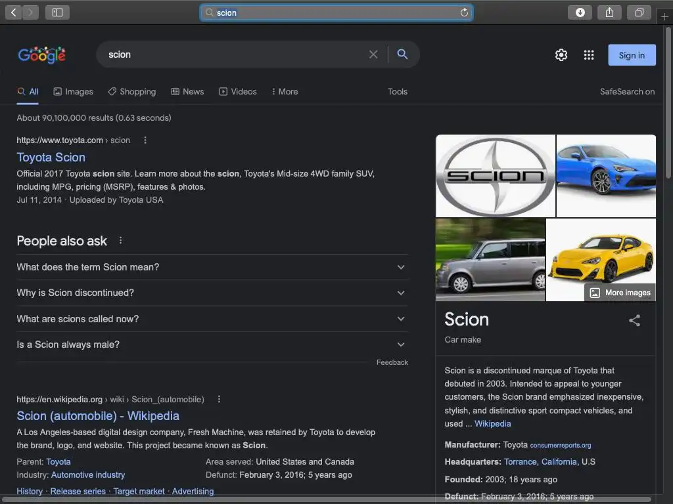Switch to the Shopping tab
The width and height of the screenshot is (673, 504).
coord(132,92)
